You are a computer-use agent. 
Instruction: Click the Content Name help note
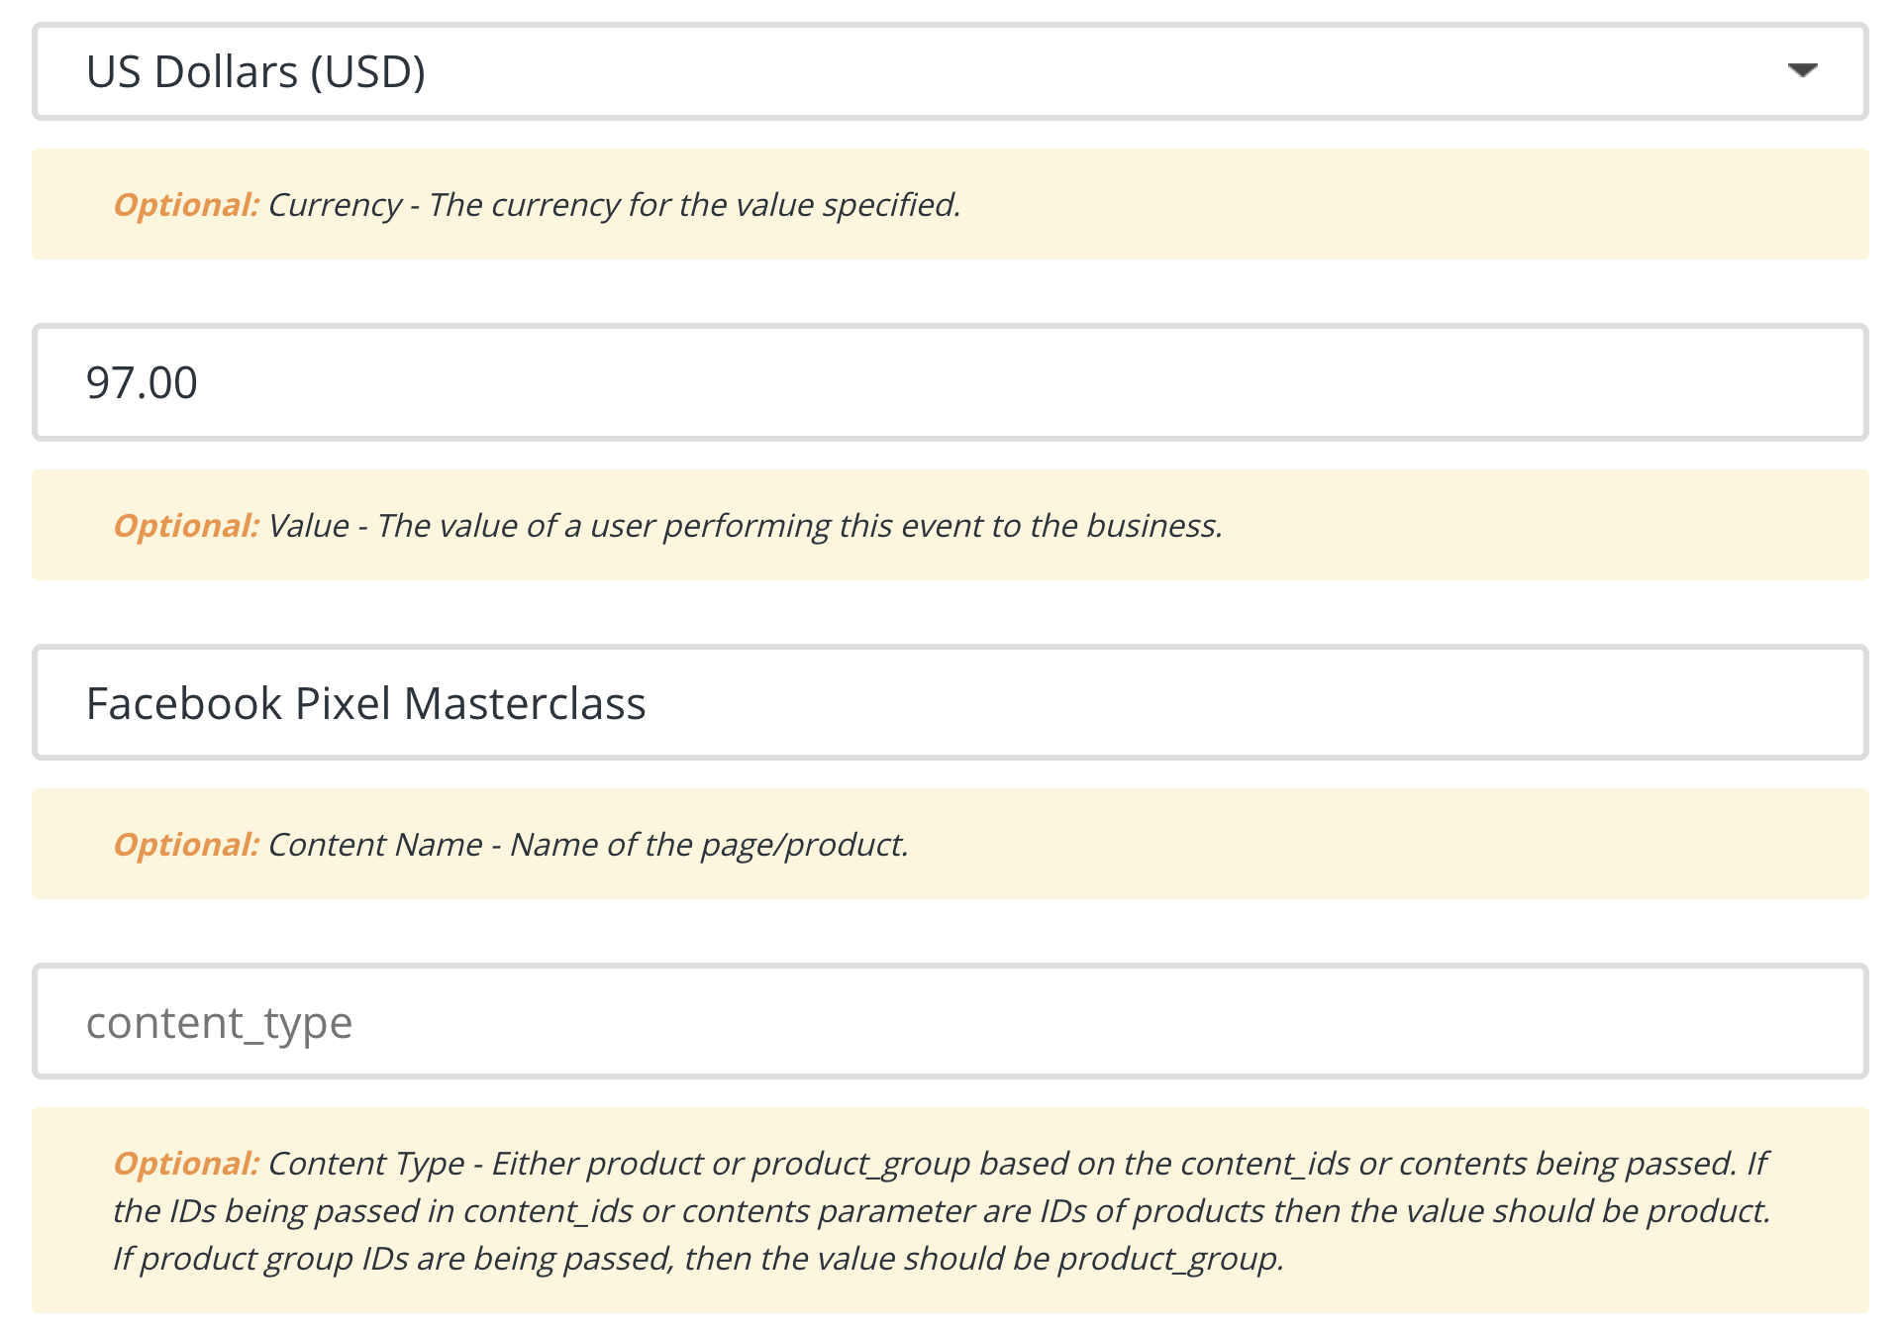[x=950, y=844]
